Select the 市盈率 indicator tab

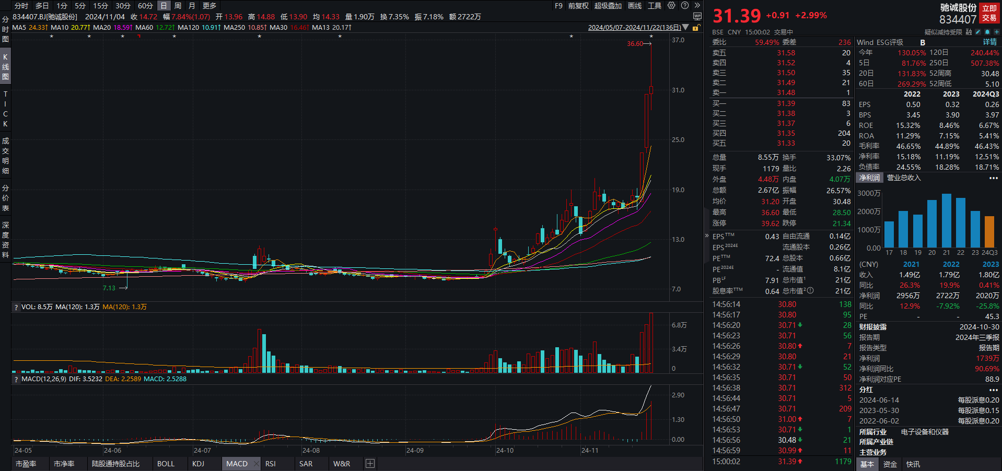click(26, 464)
